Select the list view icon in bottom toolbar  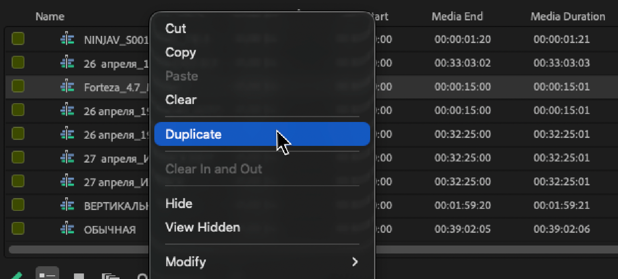pos(47,275)
